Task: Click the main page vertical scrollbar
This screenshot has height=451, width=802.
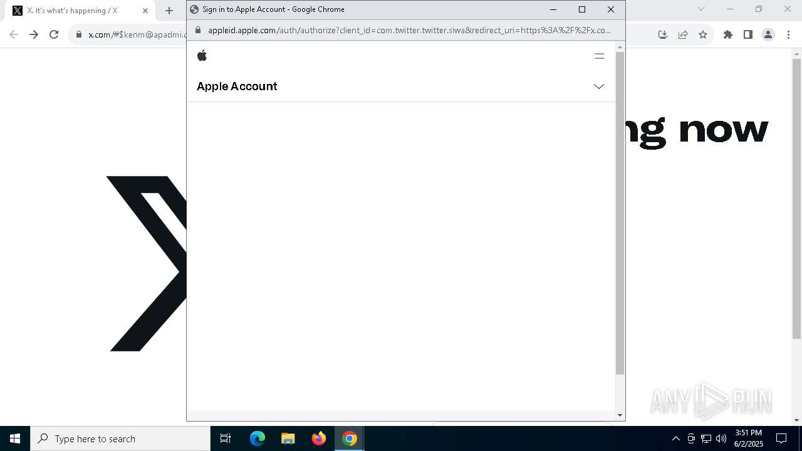Action: pos(797,199)
